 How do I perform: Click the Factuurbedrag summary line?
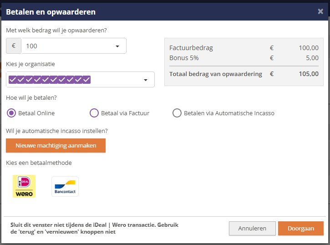point(191,48)
